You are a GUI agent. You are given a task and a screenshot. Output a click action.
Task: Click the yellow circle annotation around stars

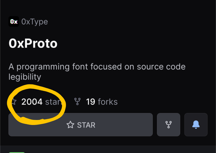pos(36,105)
